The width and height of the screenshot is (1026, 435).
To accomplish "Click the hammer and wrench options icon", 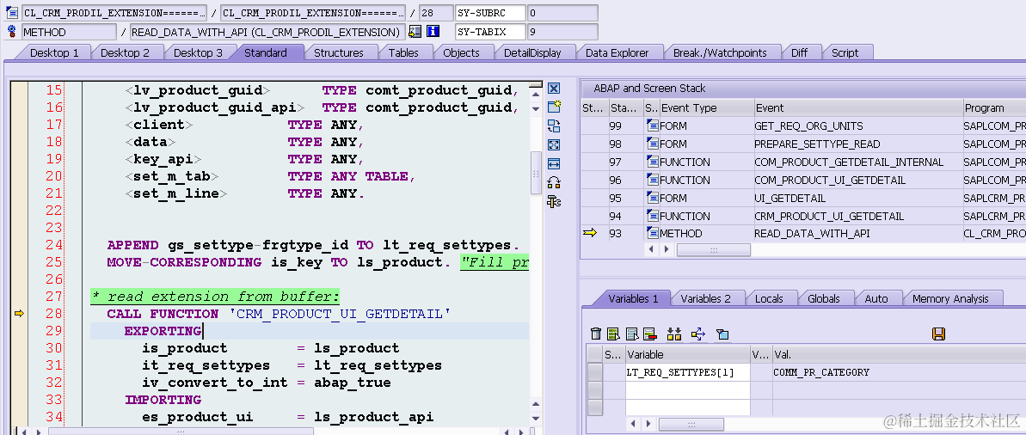I will [554, 201].
